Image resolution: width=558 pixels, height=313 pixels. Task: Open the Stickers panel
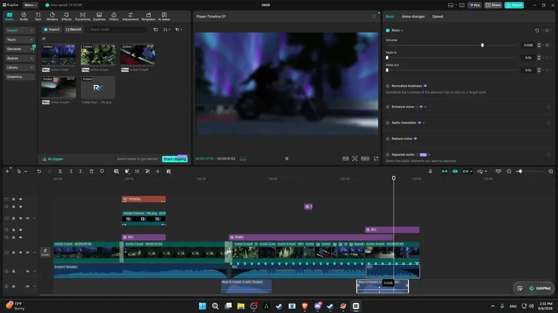coord(52,17)
